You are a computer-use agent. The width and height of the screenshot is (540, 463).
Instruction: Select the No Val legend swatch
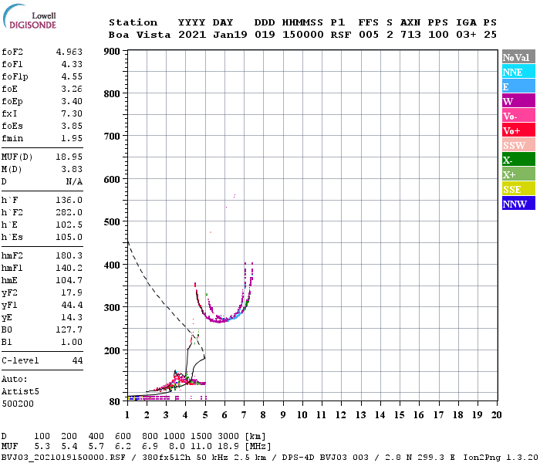pyautogui.click(x=518, y=57)
